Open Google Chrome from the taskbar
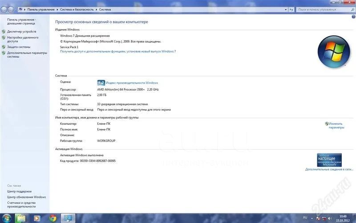Screen dimensions: 356x223 [x=53, y=219]
